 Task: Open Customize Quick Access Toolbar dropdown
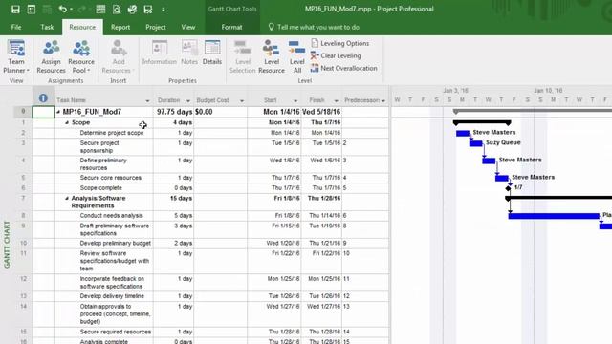point(164,9)
